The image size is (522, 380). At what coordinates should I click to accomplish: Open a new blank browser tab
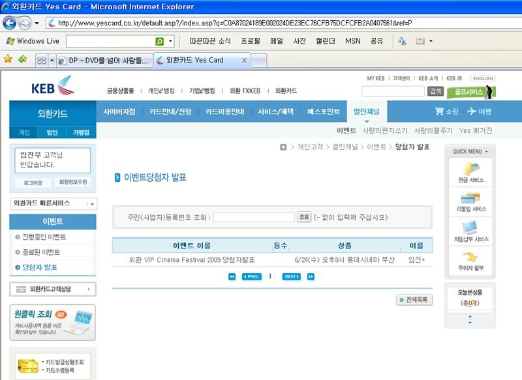click(x=259, y=61)
